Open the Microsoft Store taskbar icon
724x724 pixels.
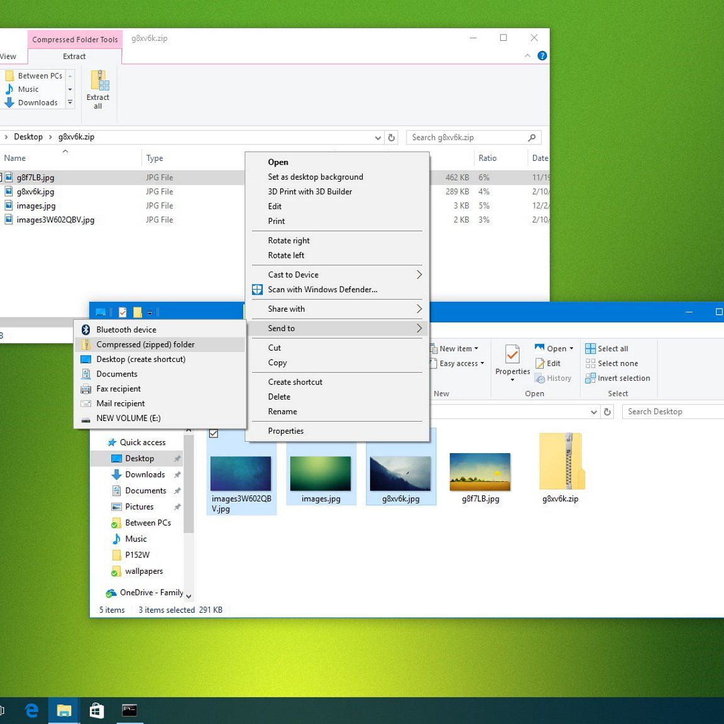pos(96,710)
